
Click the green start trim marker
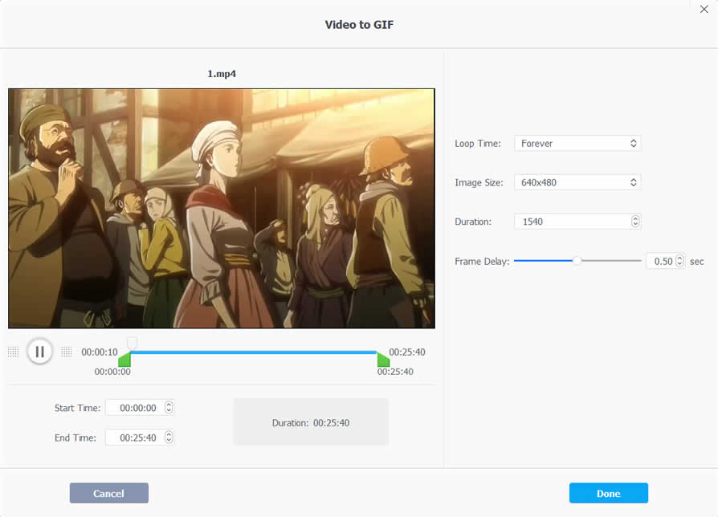point(124,360)
